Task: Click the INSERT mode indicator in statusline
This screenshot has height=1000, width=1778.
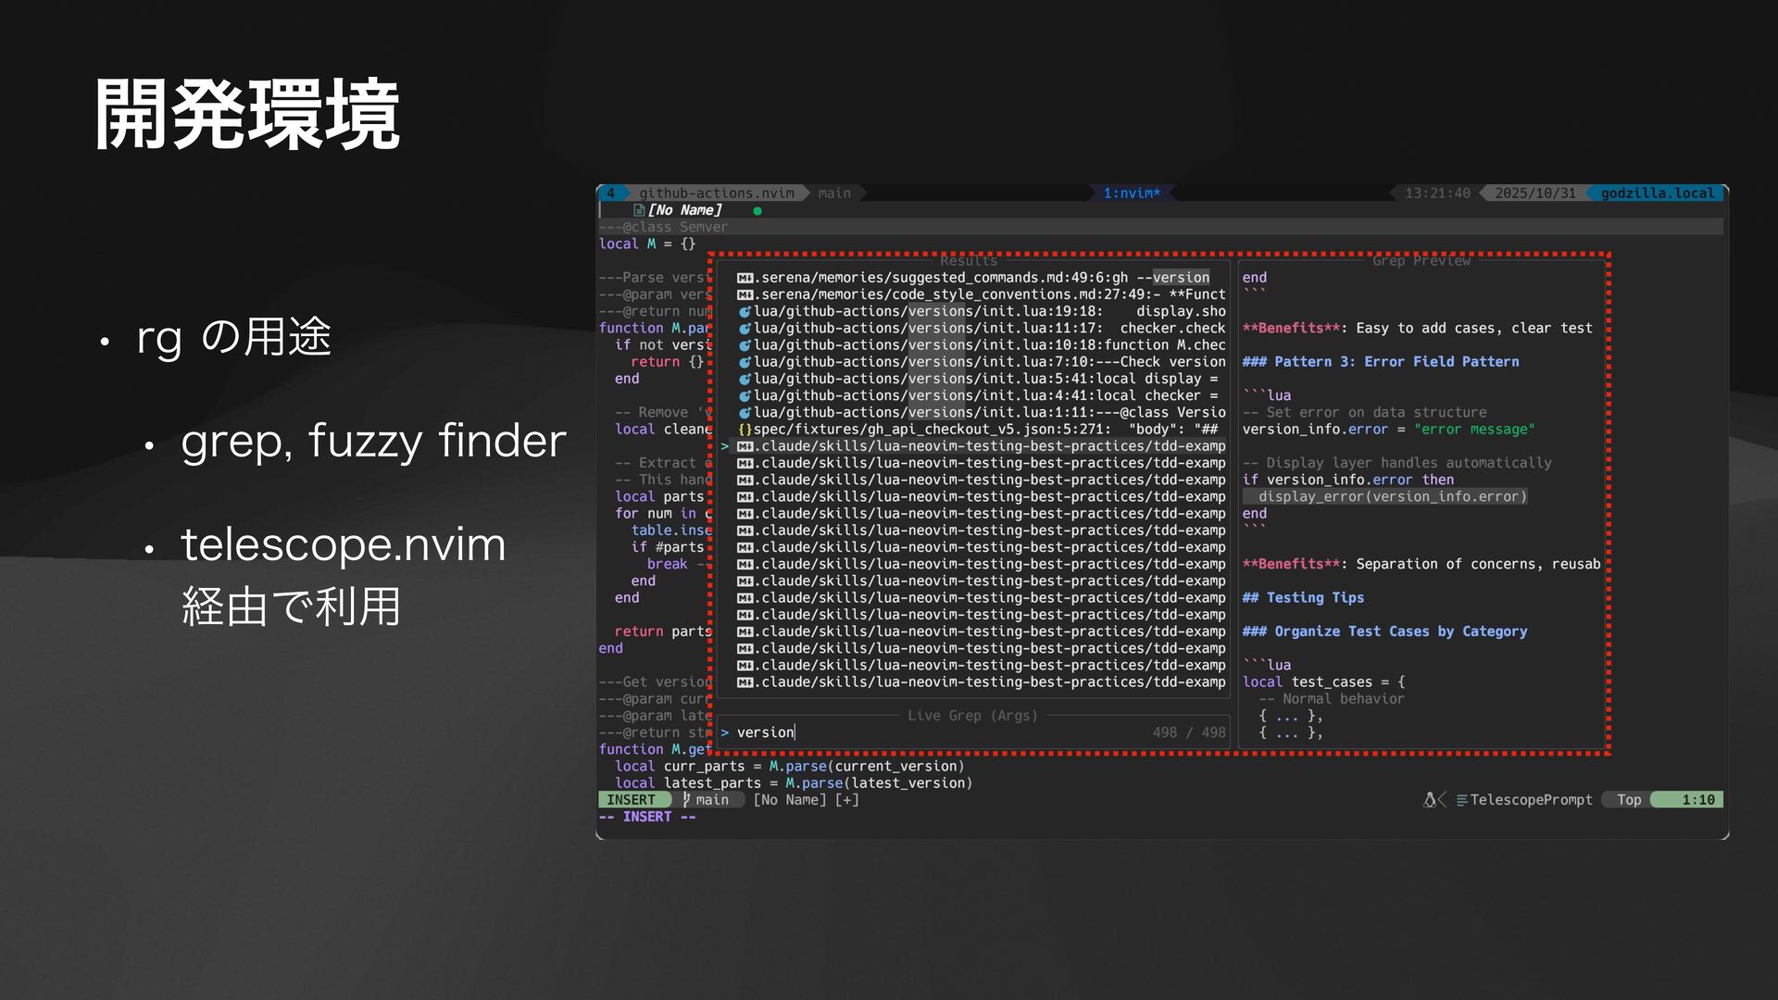Action: pos(631,800)
